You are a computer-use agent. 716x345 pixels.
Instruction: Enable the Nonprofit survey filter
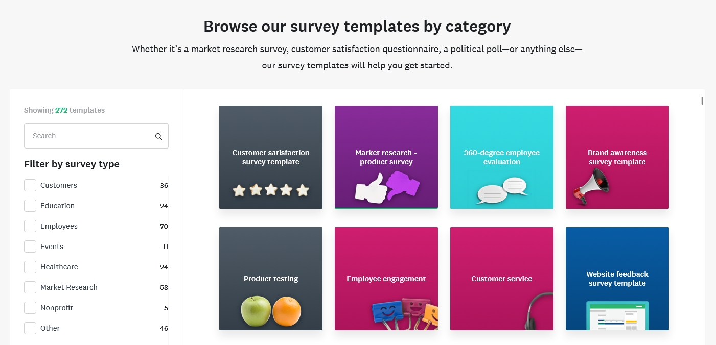pyautogui.click(x=30, y=307)
